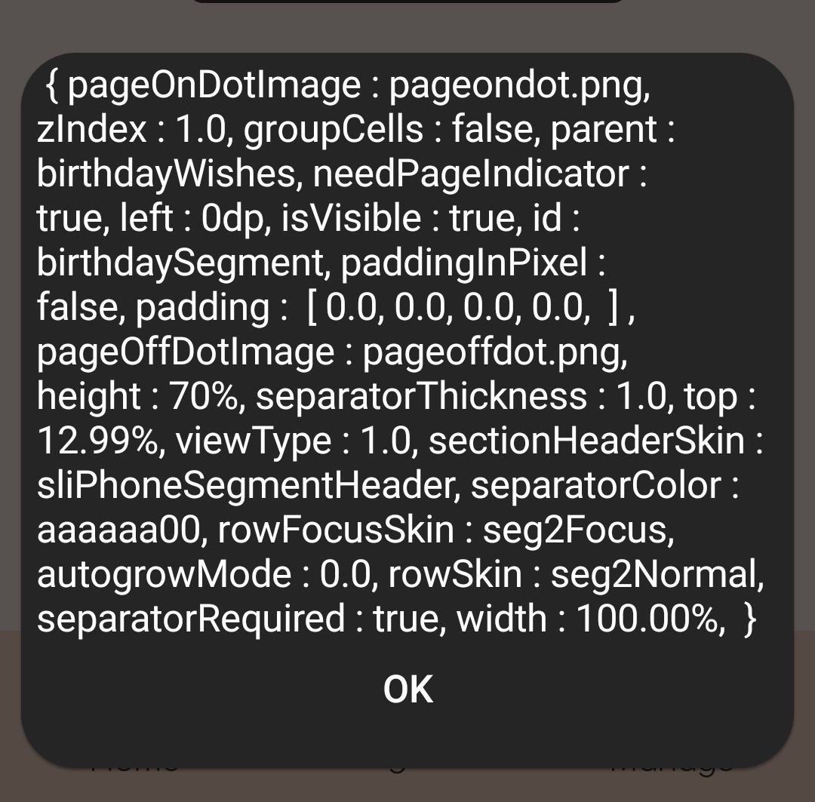The image size is (815, 802).
Task: Tap the seg2Normal rowSkin value
Action: (x=657, y=576)
